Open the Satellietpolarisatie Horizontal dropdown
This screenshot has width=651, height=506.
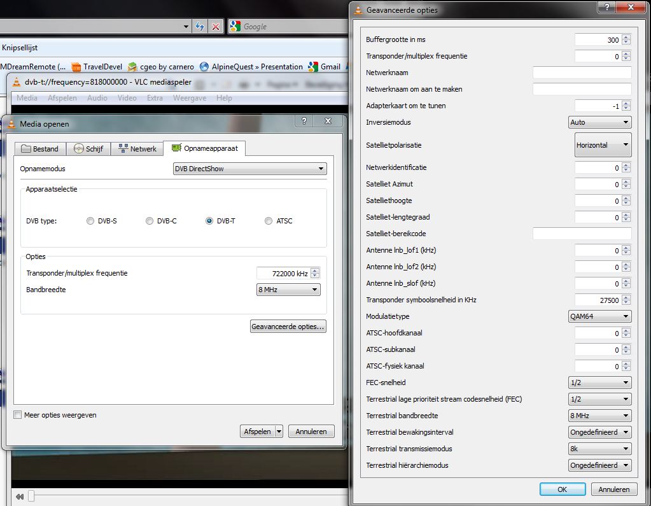(603, 145)
